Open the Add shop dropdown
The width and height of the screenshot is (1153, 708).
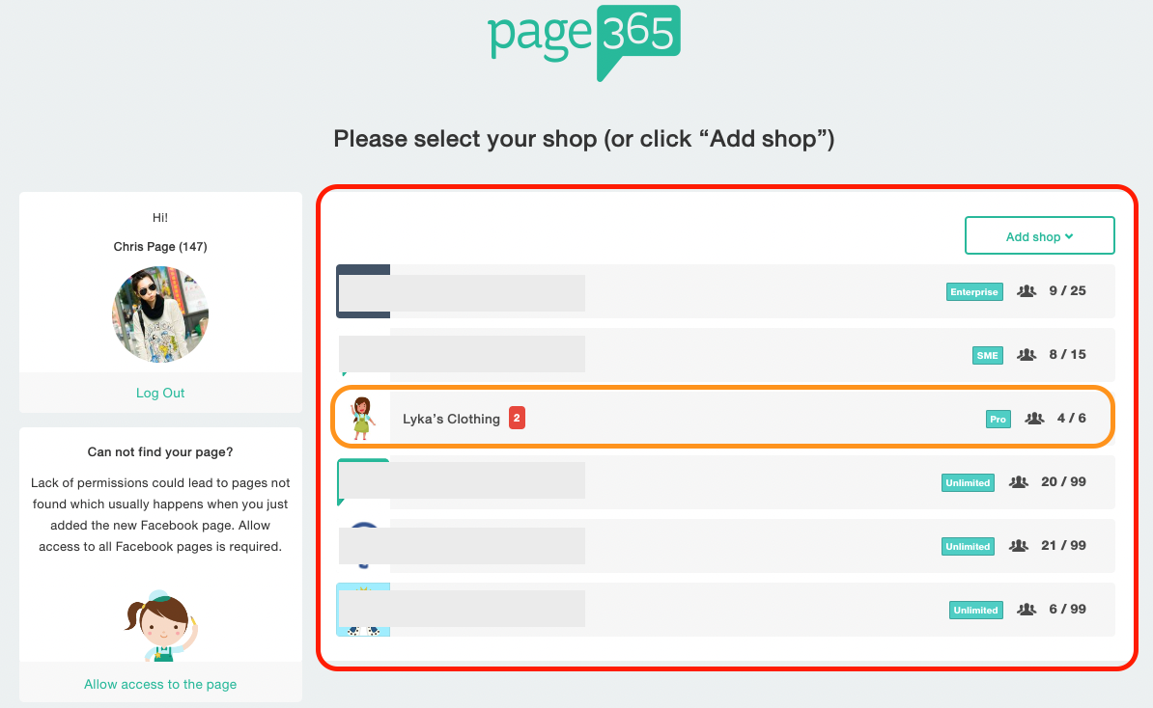(x=1039, y=236)
